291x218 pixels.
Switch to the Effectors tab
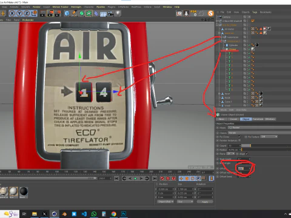click(270, 119)
